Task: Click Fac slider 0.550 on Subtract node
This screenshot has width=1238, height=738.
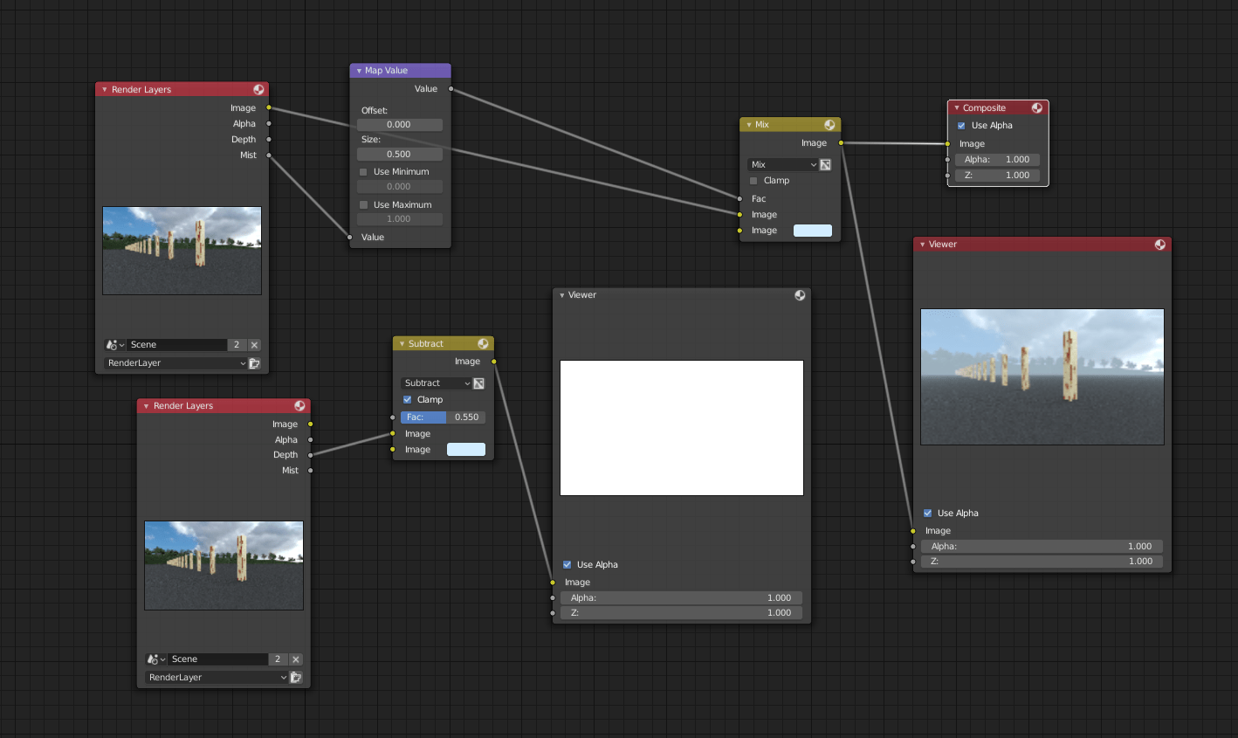Action: (443, 417)
